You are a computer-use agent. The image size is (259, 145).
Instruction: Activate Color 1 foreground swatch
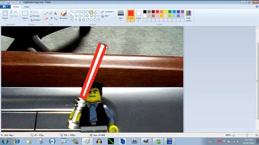[x=131, y=16]
